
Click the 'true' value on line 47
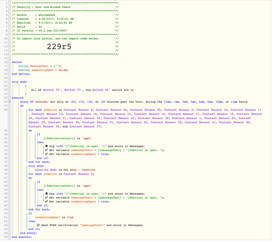click(x=104, y=202)
